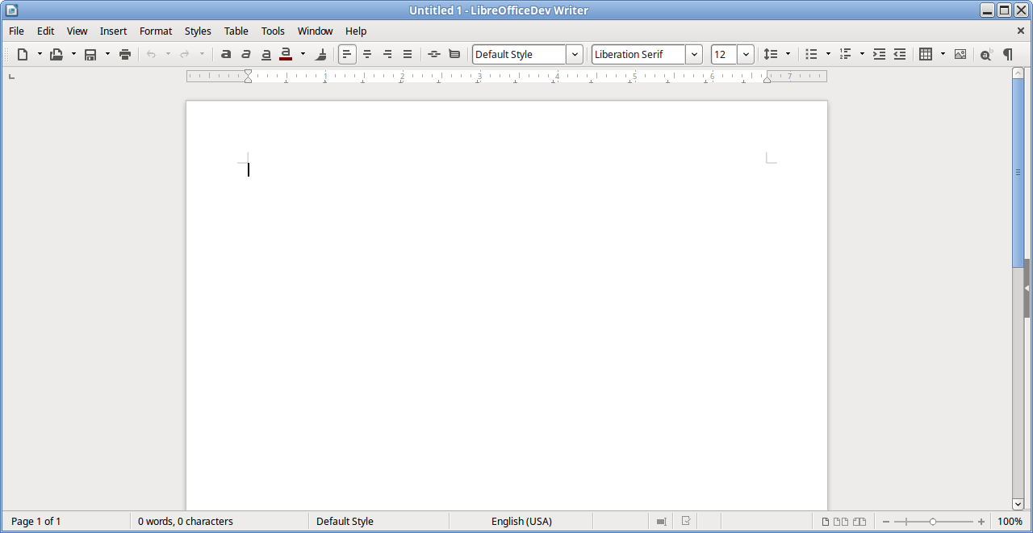Open the Styles menu
The height and width of the screenshot is (533, 1033).
[x=198, y=31]
